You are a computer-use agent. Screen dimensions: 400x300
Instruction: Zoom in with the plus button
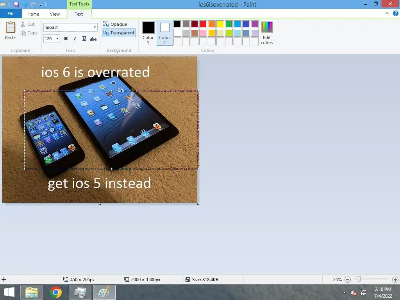395,280
